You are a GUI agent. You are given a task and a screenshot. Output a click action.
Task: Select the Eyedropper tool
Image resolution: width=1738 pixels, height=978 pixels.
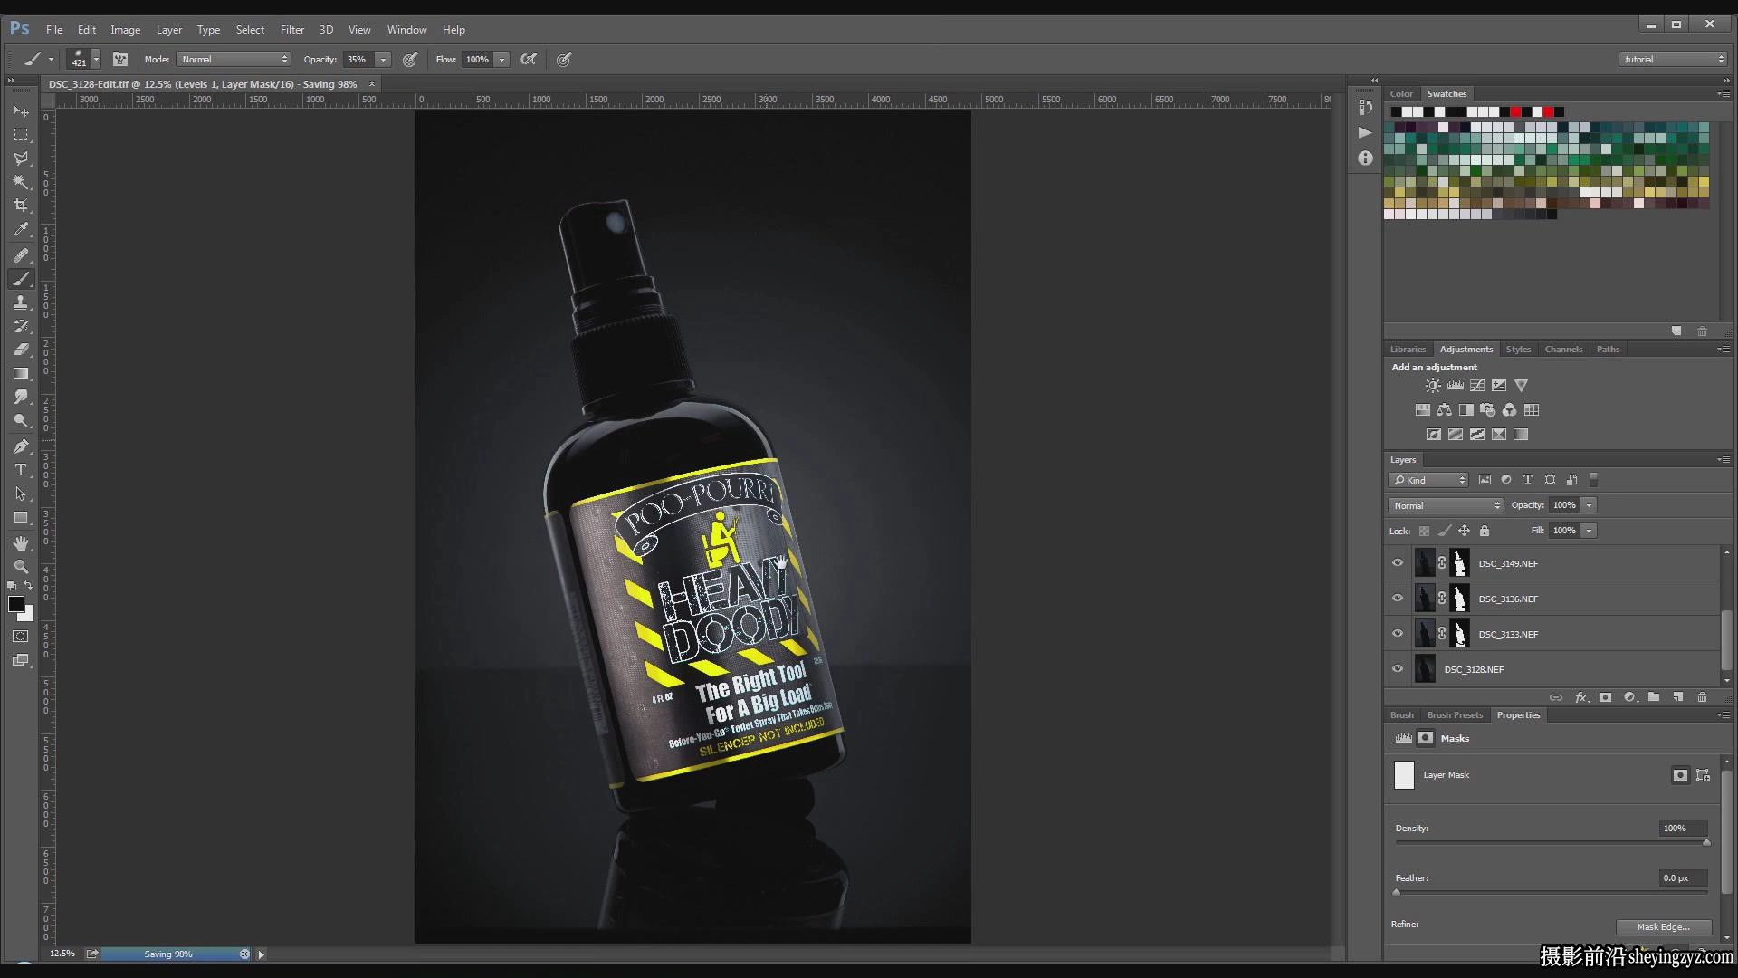21,230
